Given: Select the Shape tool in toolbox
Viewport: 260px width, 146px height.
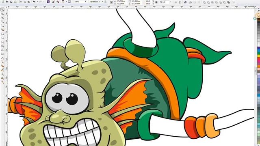Looking at the screenshot, I should point(2,14).
